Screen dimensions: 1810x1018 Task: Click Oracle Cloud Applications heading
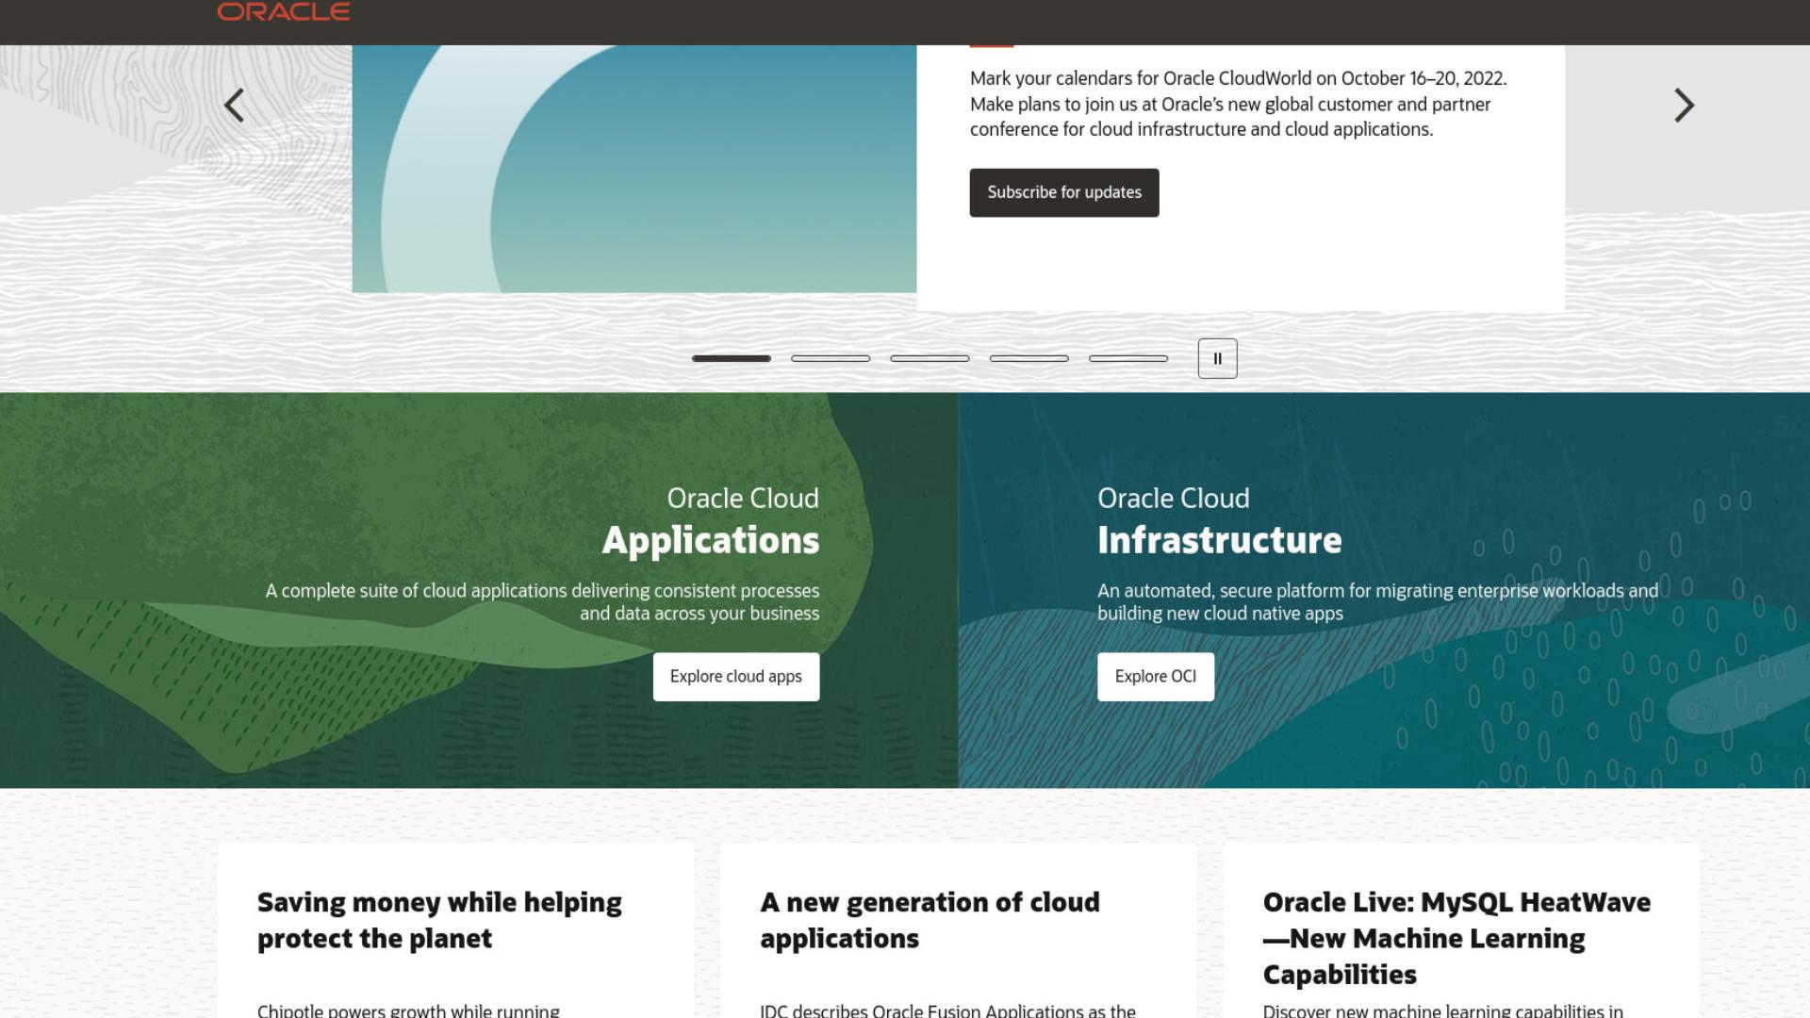[x=711, y=521]
